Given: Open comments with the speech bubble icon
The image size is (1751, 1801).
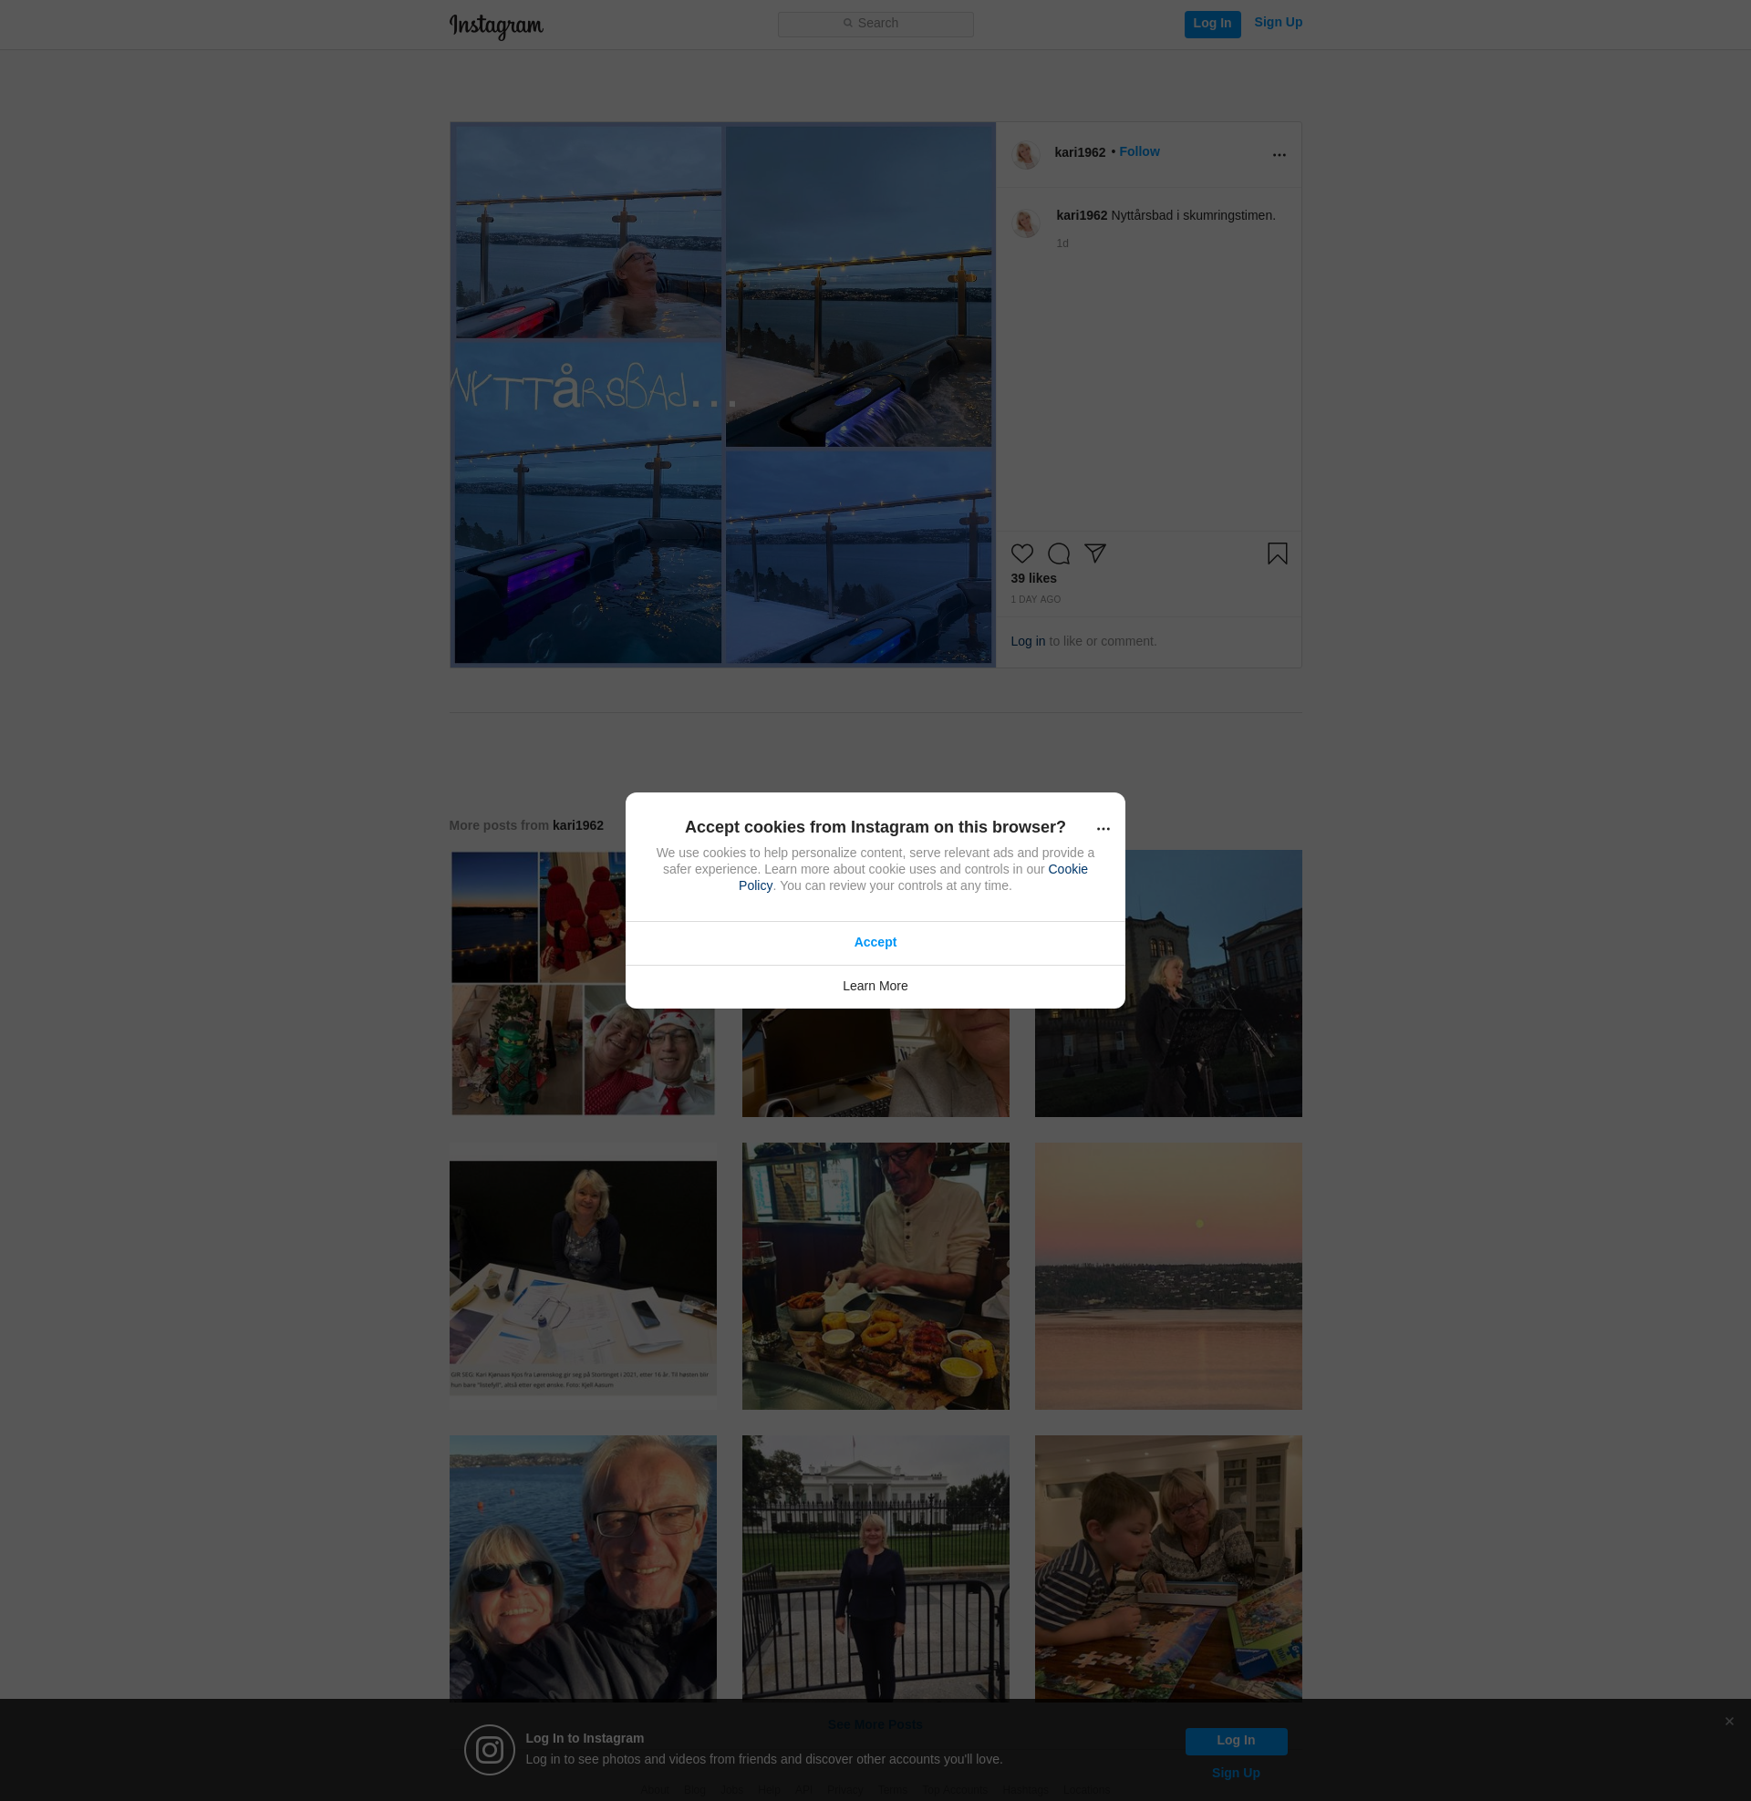Looking at the screenshot, I should click(1059, 554).
